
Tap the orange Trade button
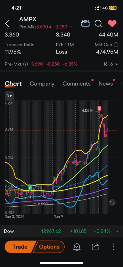coord(20,247)
